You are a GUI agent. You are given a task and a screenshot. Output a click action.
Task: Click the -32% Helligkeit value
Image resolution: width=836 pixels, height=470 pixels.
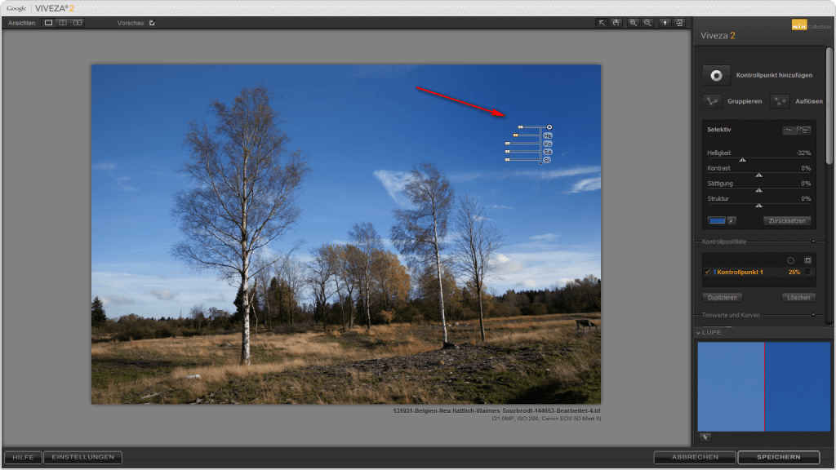(x=803, y=153)
